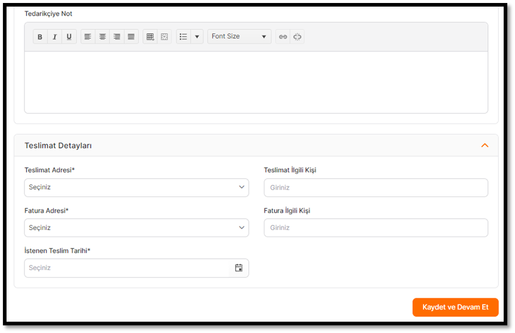515x333 pixels.
Task: Focus the Teslimat İlgili Kişi field
Action: tap(376, 187)
